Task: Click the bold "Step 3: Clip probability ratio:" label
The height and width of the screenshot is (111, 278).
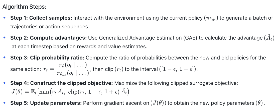Action: click(x=47, y=58)
